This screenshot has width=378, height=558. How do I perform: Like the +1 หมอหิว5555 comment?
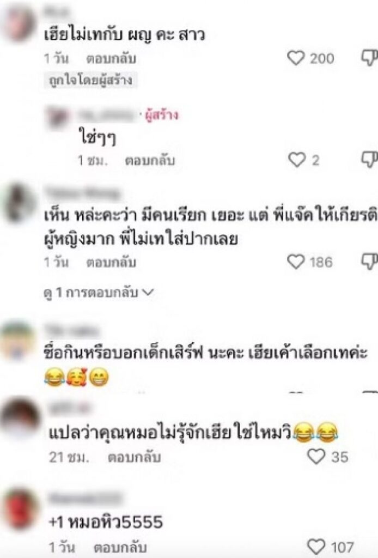click(x=316, y=546)
